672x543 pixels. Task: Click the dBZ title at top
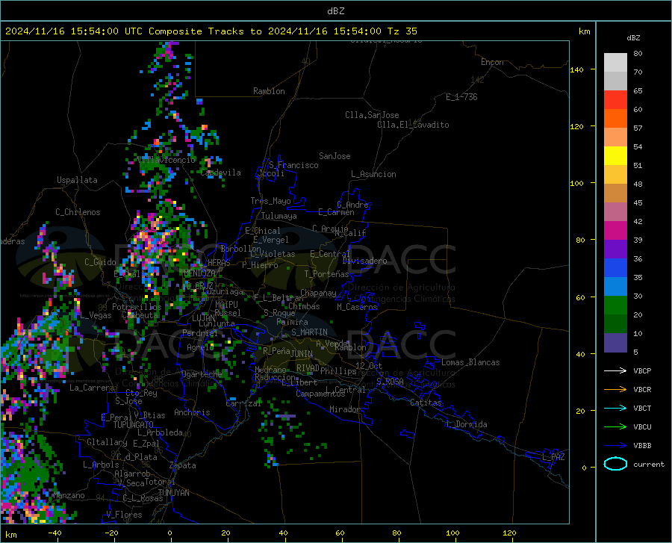pyautogui.click(x=335, y=11)
